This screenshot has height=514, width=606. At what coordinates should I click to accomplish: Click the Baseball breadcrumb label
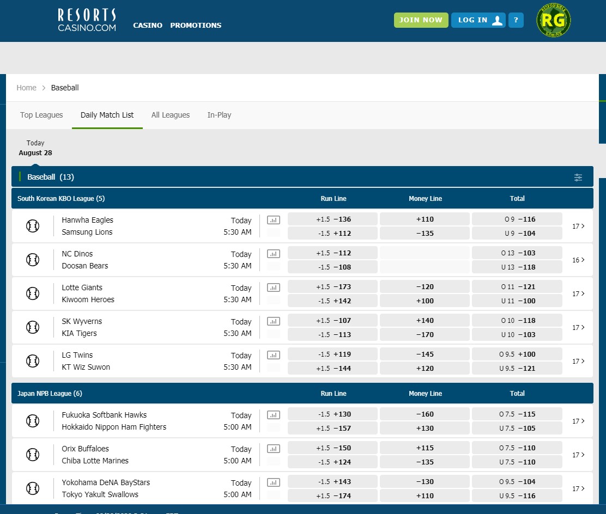click(65, 88)
